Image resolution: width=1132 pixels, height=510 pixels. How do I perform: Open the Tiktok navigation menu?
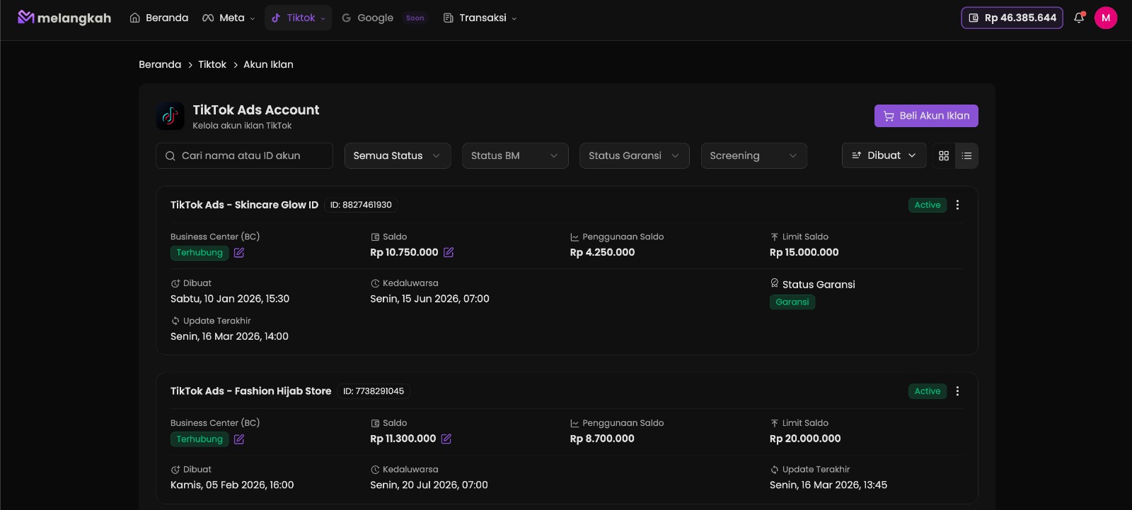(299, 18)
